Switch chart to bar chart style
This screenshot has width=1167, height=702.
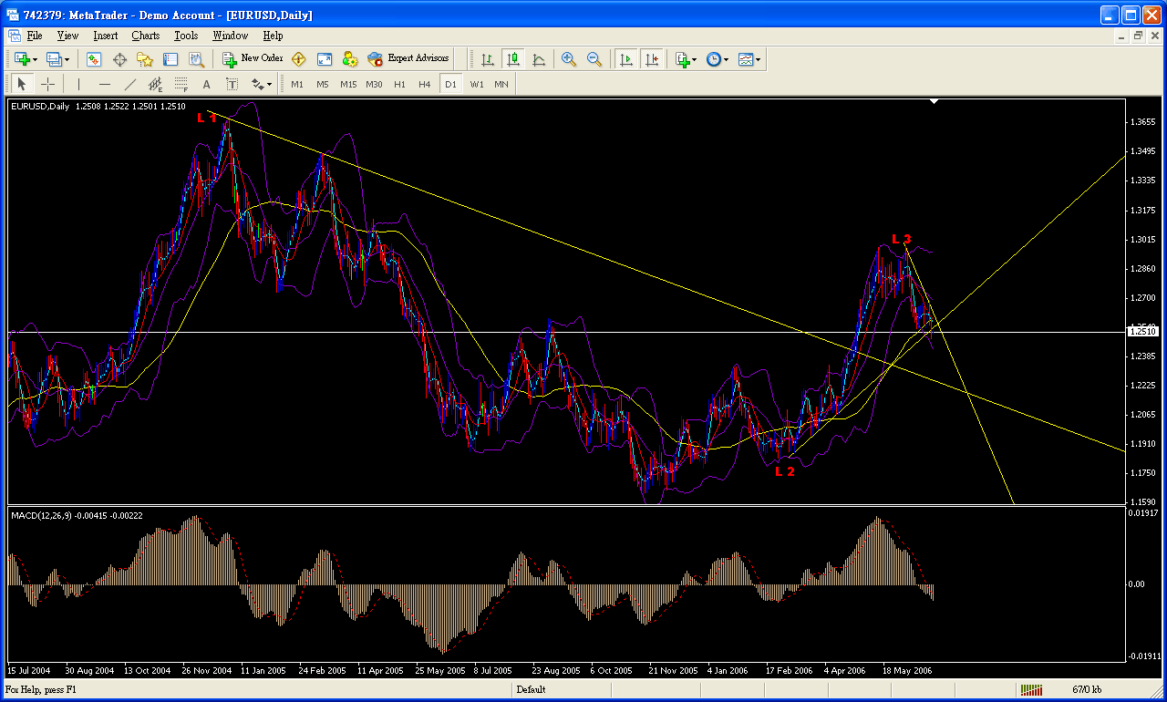pos(488,59)
